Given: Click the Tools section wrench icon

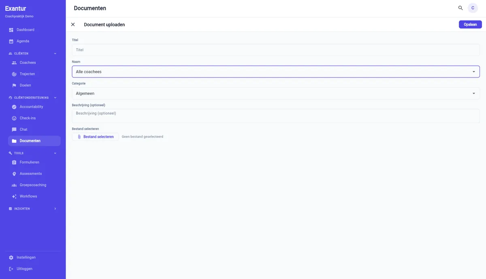Looking at the screenshot, I should click(x=11, y=153).
